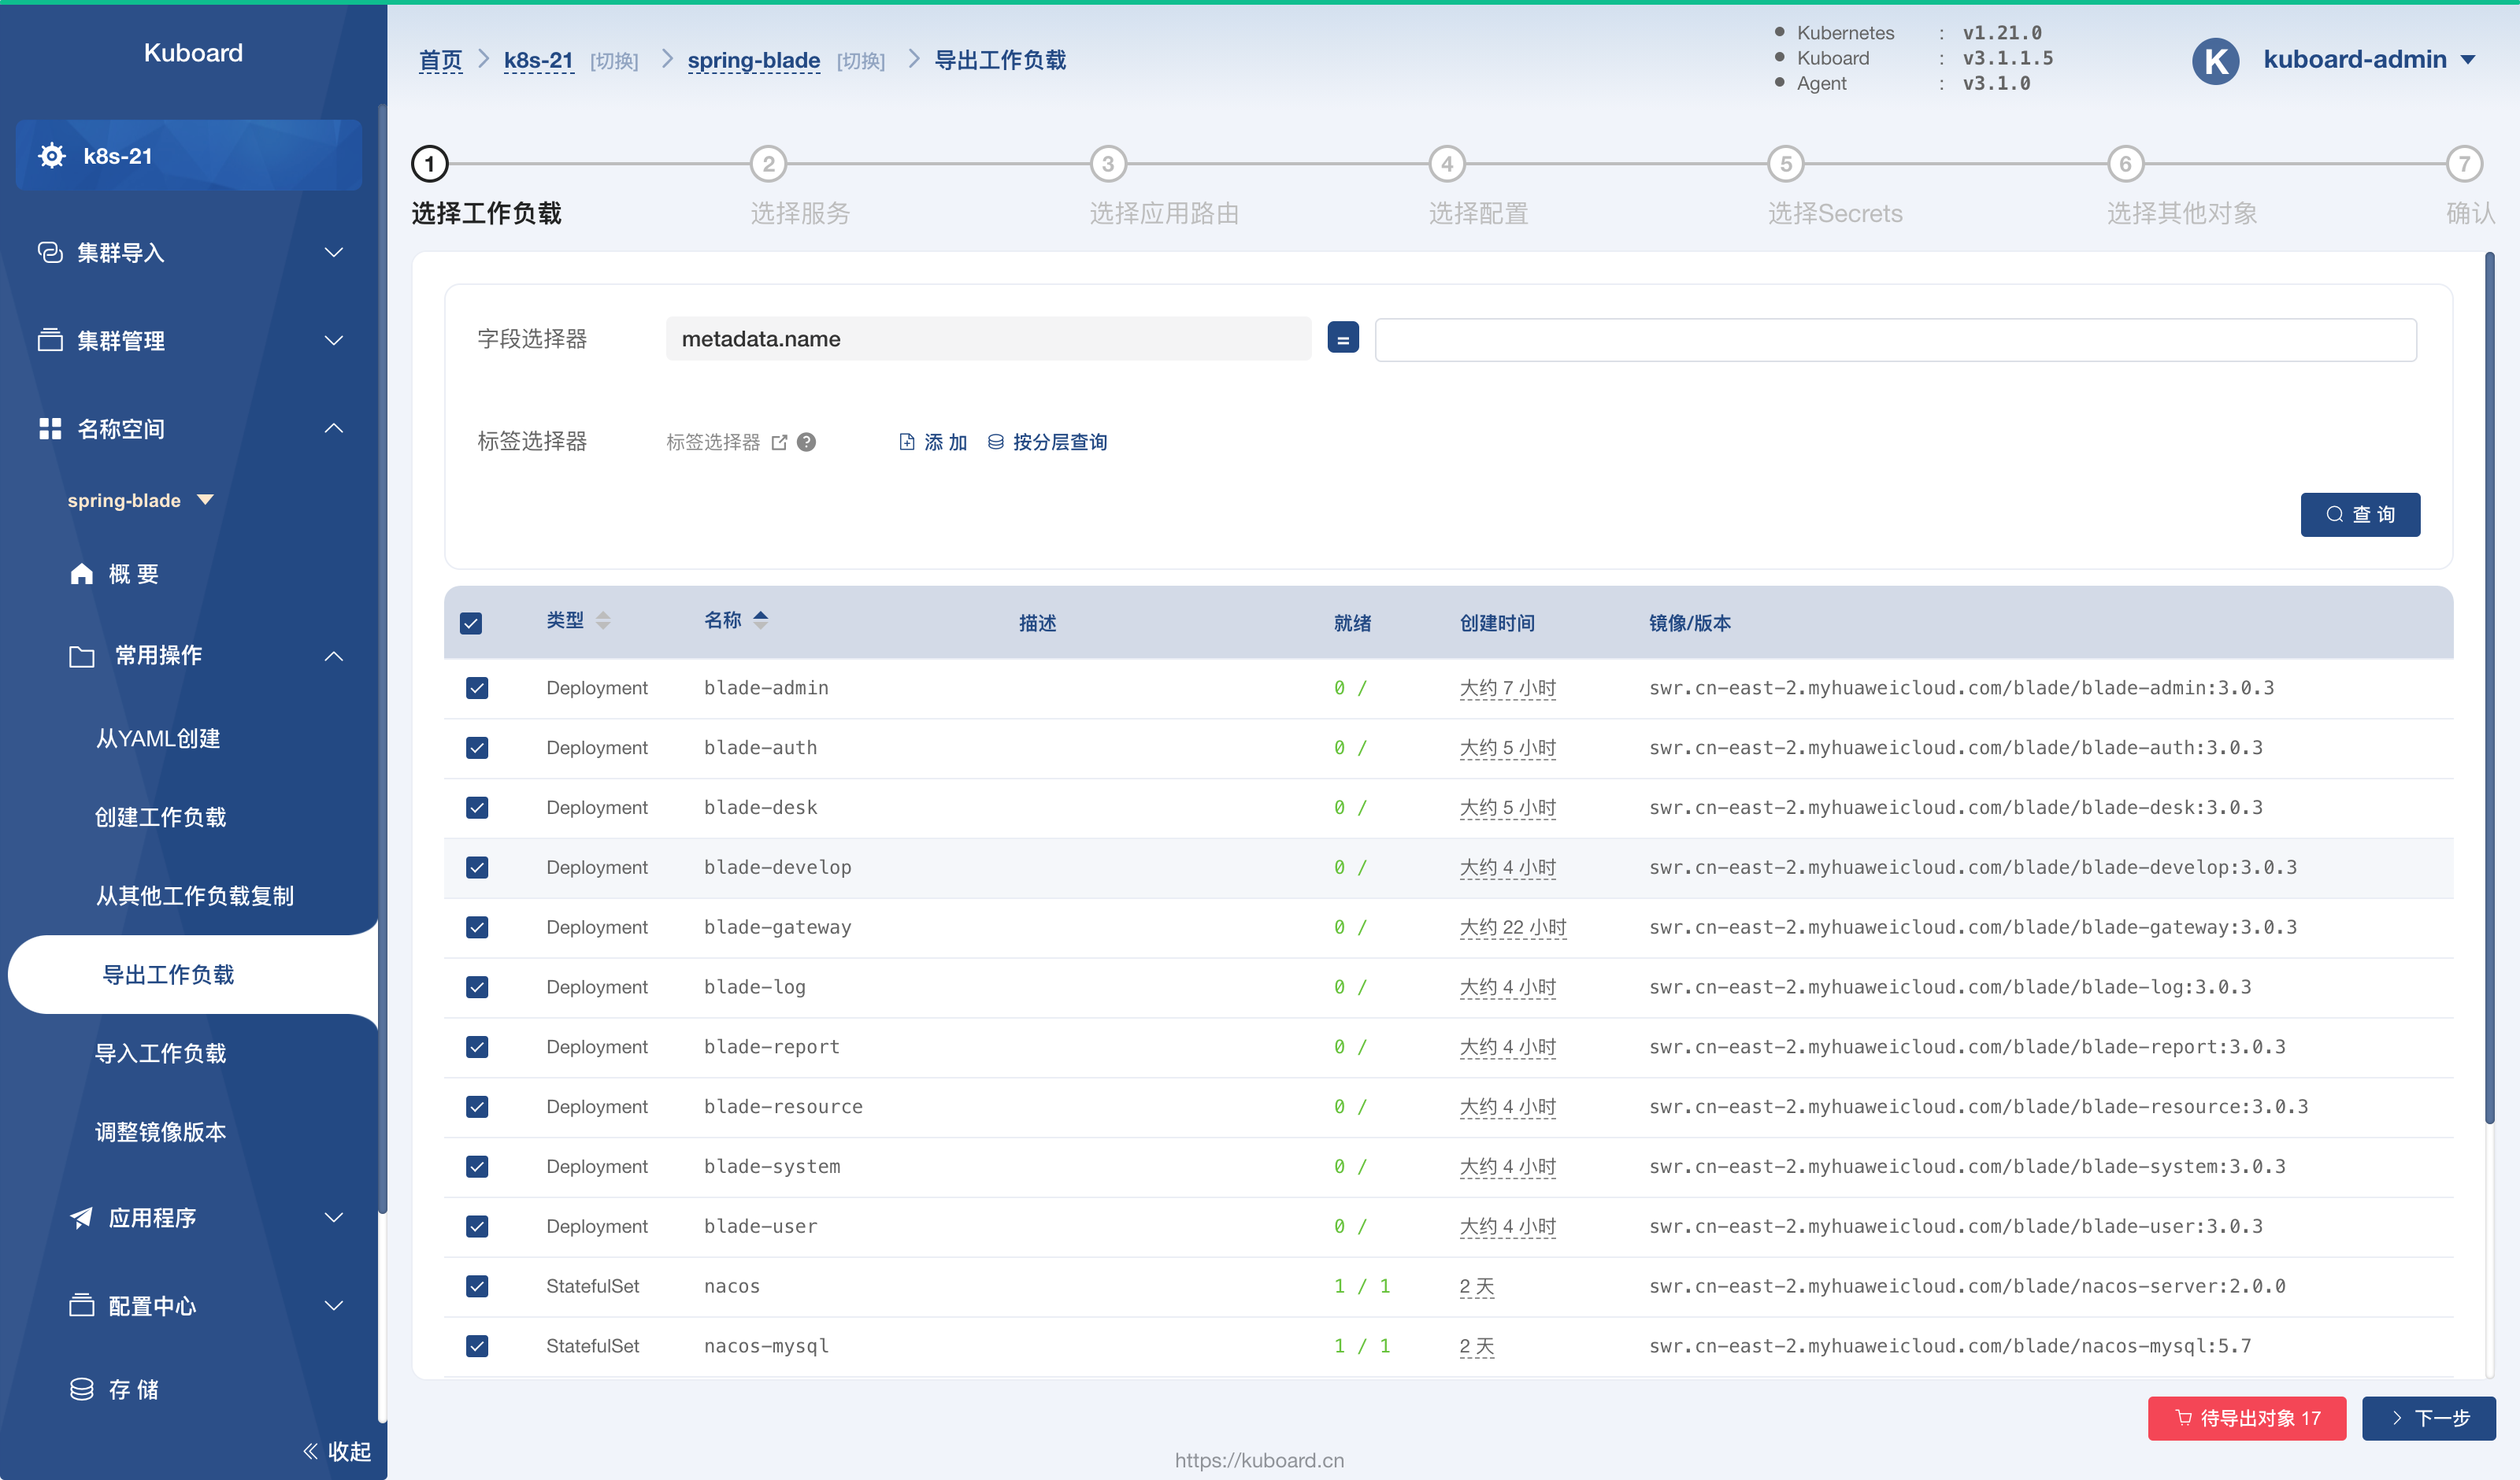Open 导入工作负载 menu item

[160, 1053]
